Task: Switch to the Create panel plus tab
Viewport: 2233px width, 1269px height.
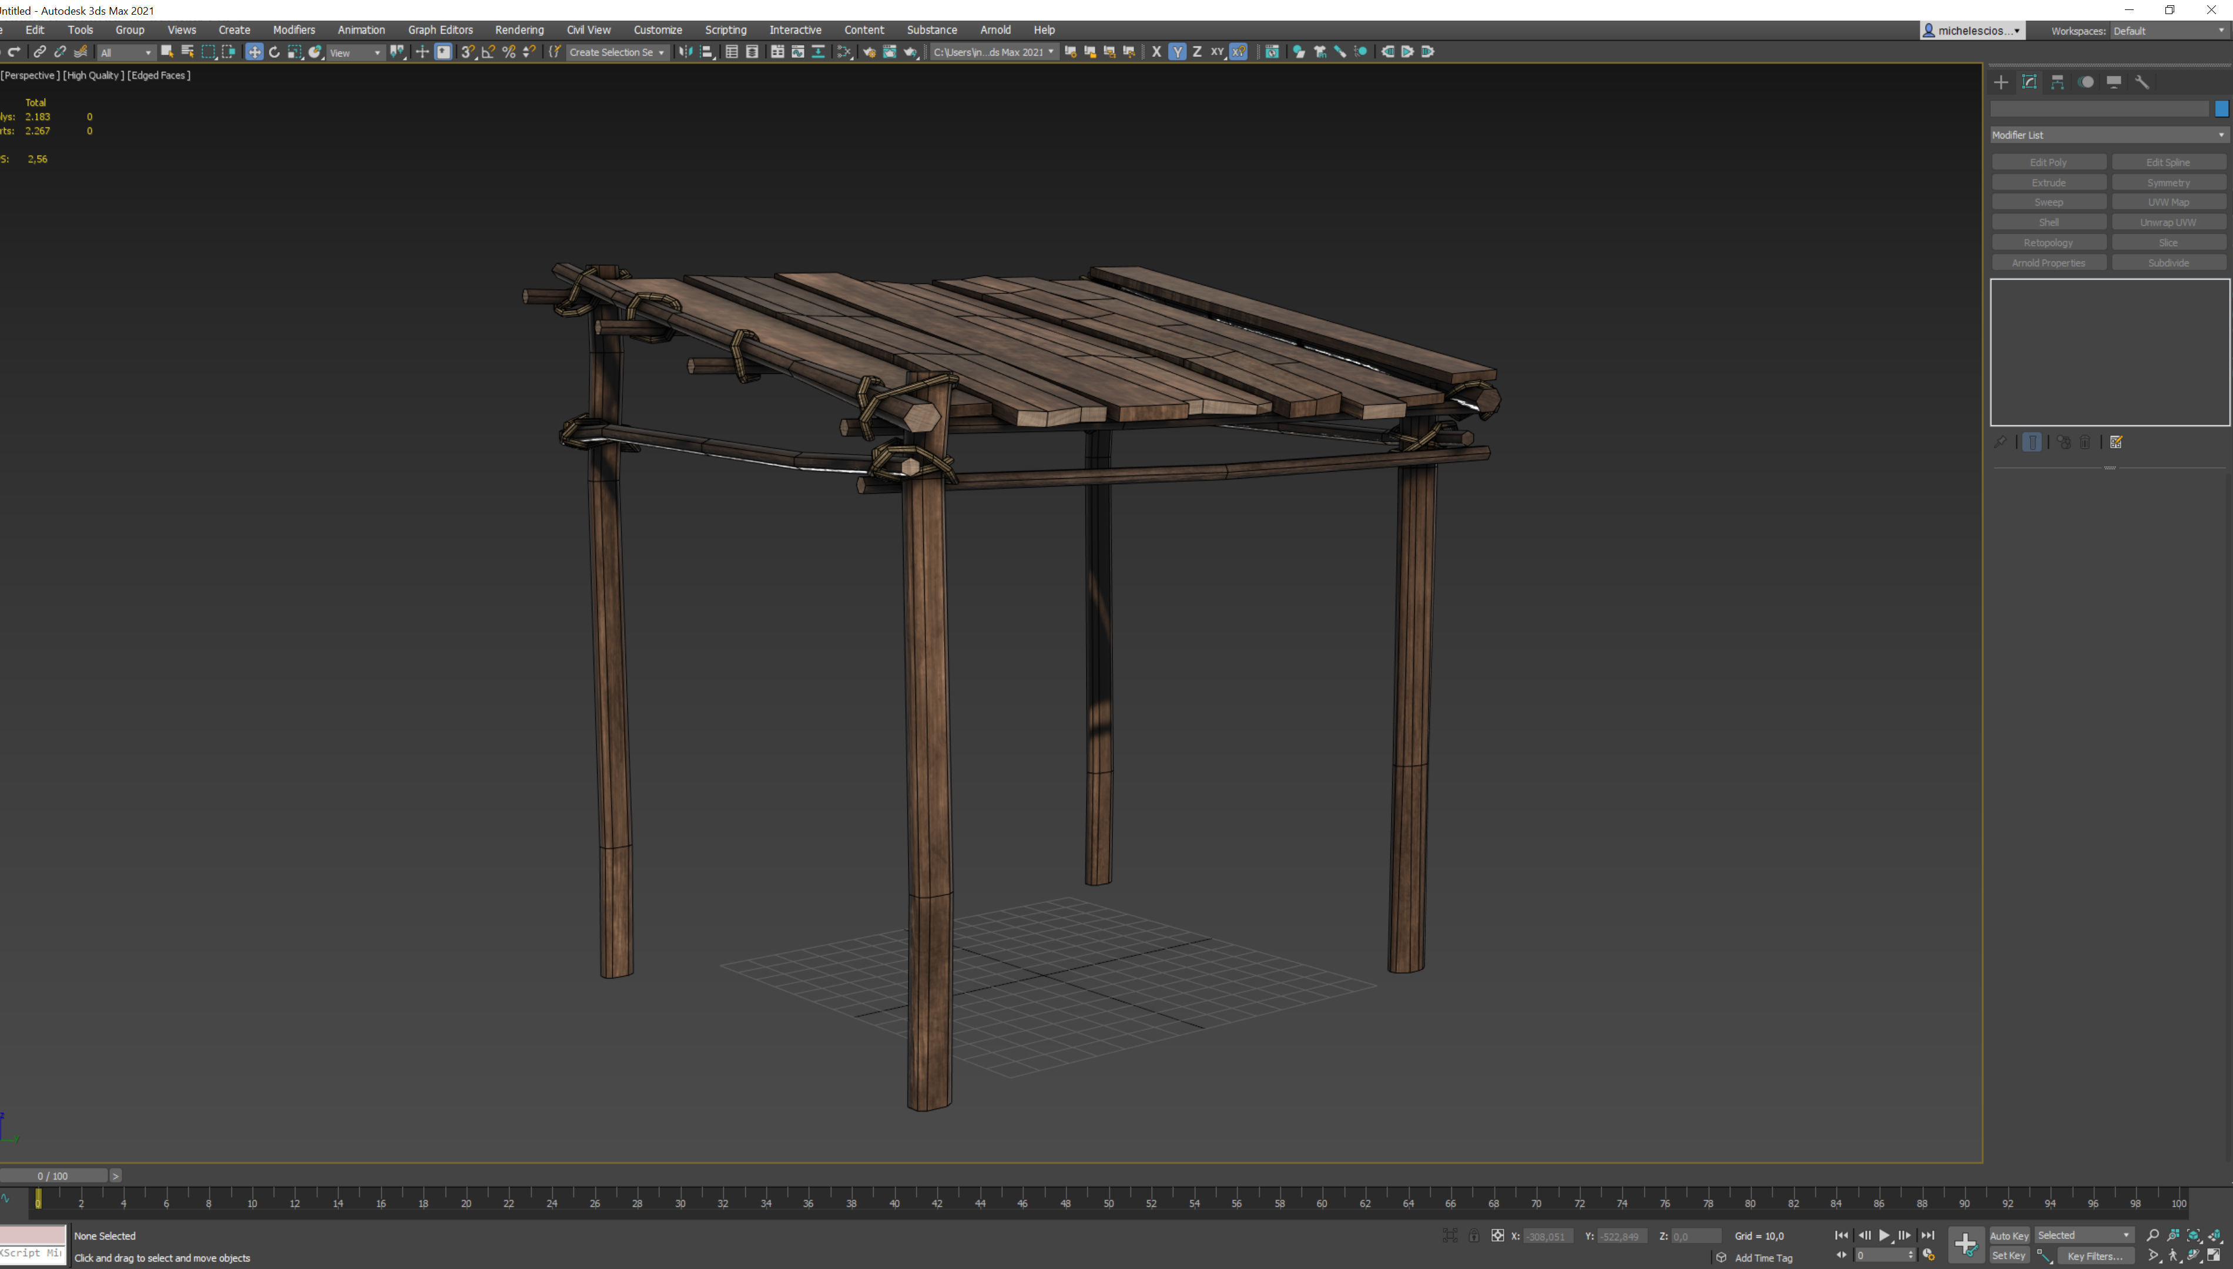Action: click(x=2001, y=82)
